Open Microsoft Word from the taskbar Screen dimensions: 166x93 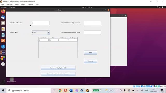pos(71,90)
